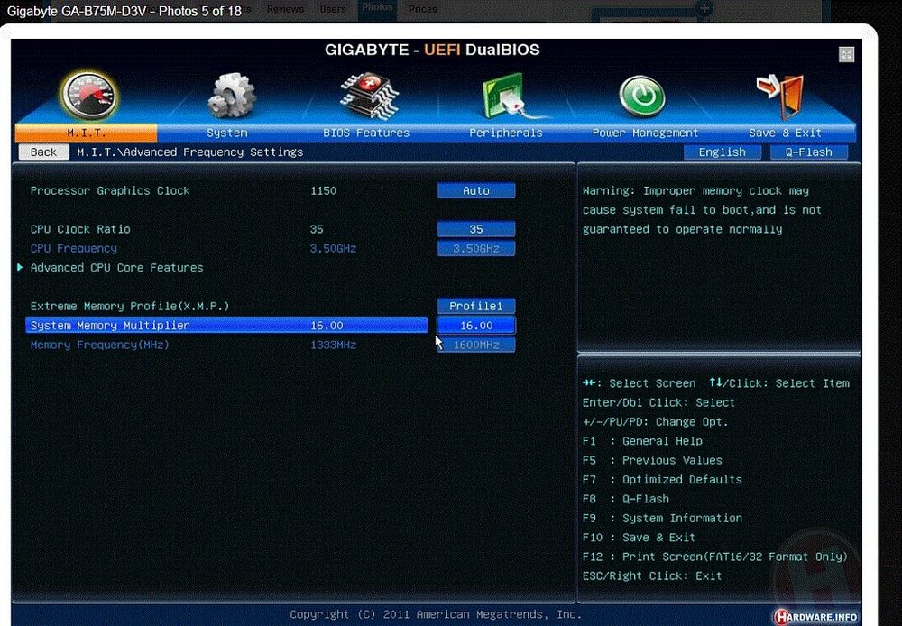Select the Save & Exit tab
Viewport: 902px width, 626px height.
tap(786, 133)
